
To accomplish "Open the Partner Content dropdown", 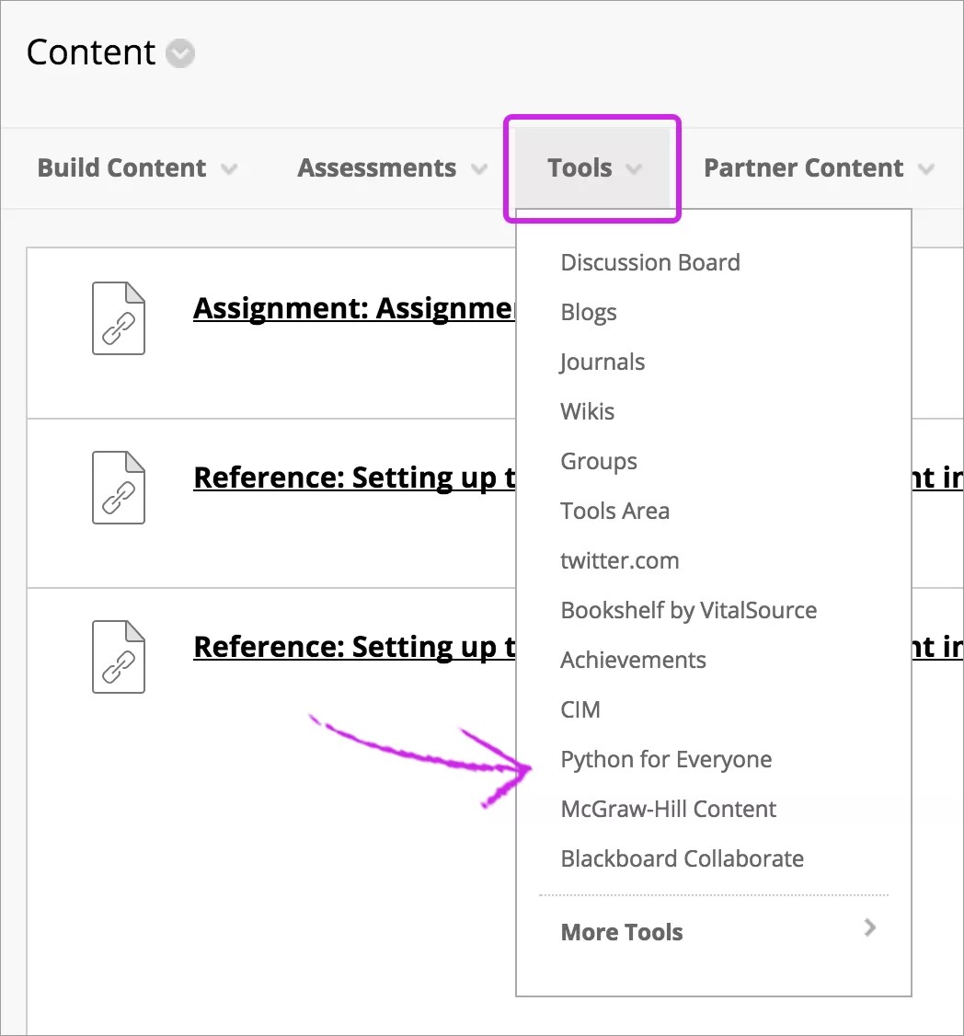I will [817, 167].
